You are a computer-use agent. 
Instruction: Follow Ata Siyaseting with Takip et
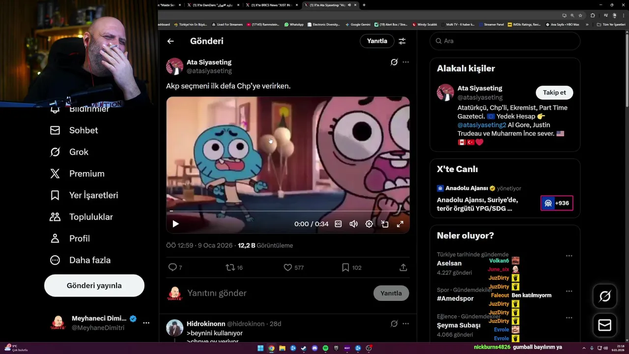pyautogui.click(x=554, y=92)
